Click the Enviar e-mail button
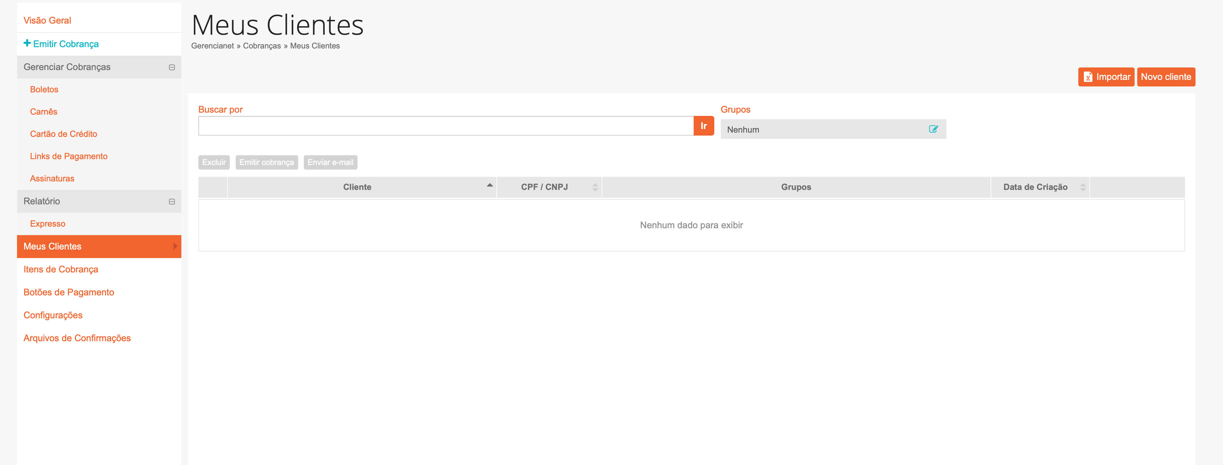The height and width of the screenshot is (465, 1223). coord(330,162)
